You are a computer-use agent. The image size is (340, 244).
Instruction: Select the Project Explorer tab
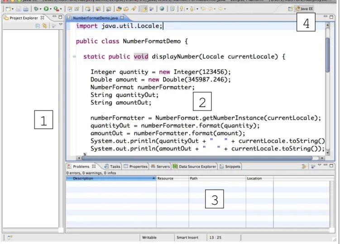24,18
